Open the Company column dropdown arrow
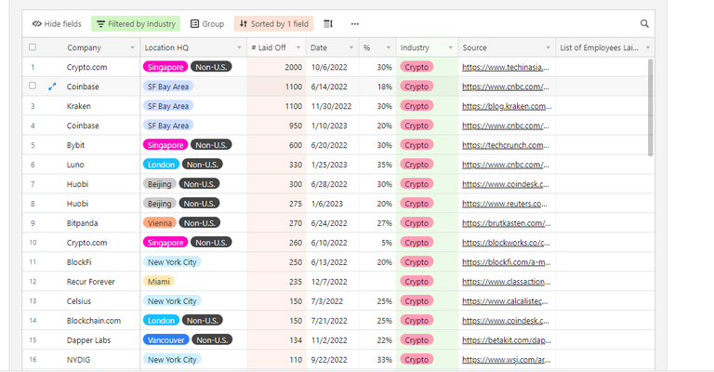The width and height of the screenshot is (714, 372). (133, 47)
